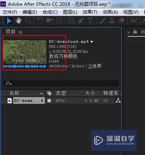Select the Selection arrow tool

coord(9,21)
